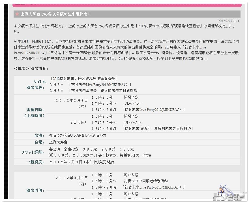Click 2012年2月9日(木)より発売開始

click(x=82, y=162)
